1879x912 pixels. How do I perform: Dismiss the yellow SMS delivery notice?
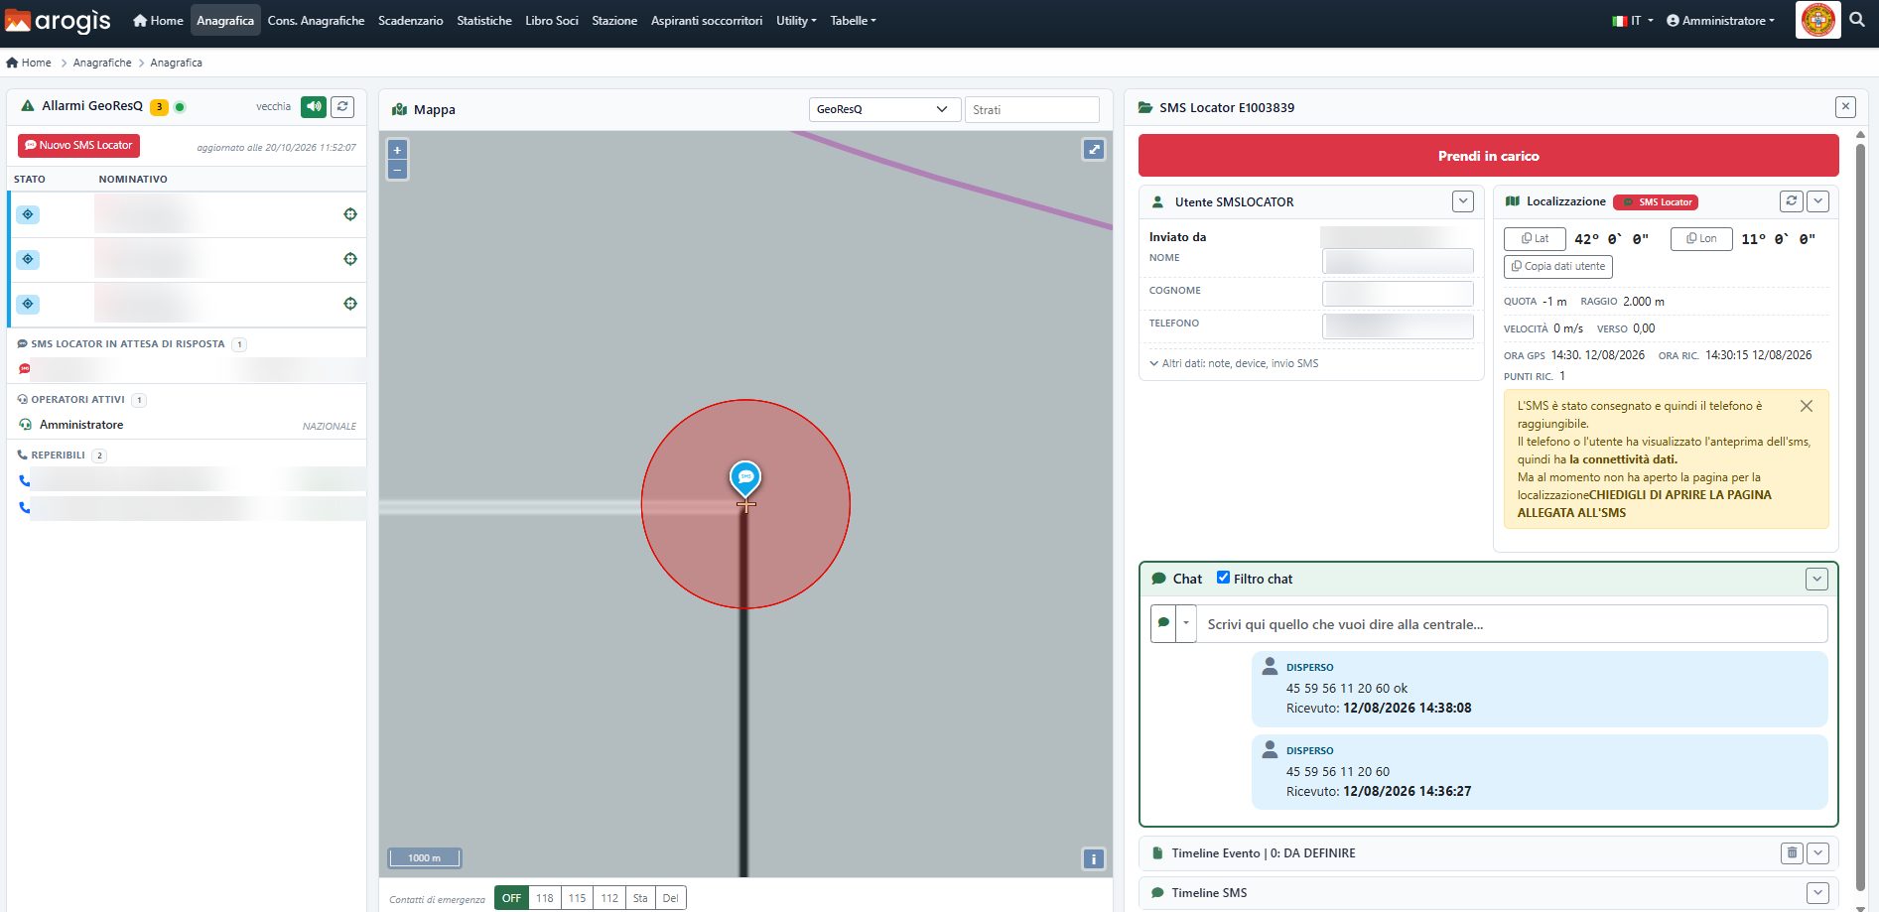point(1807,406)
